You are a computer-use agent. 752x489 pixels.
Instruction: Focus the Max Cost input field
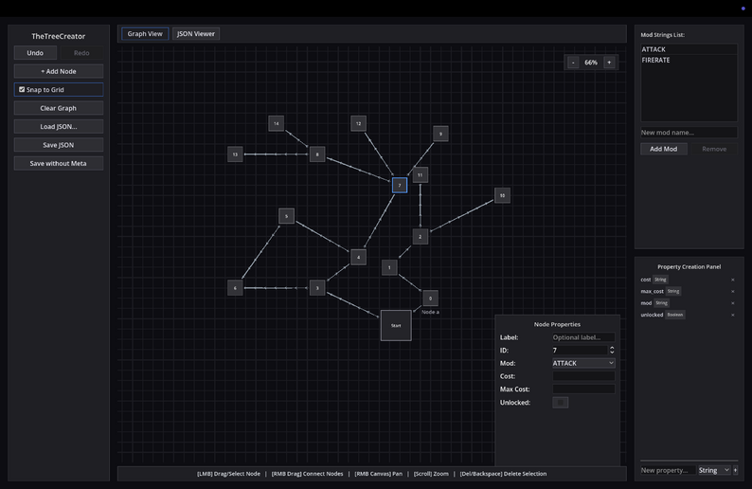[583, 389]
